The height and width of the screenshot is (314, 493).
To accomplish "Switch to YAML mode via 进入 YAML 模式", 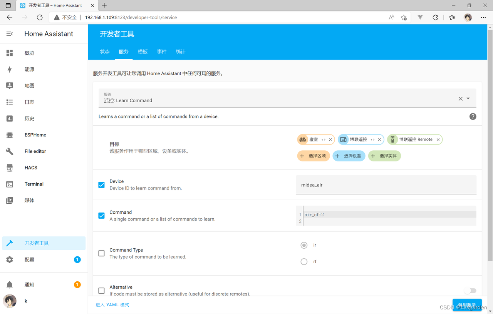I will click(x=112, y=305).
